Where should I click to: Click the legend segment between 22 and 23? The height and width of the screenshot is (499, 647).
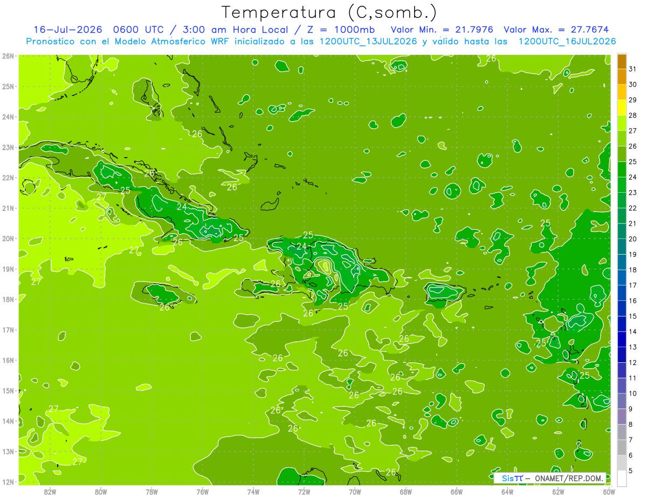click(x=622, y=200)
